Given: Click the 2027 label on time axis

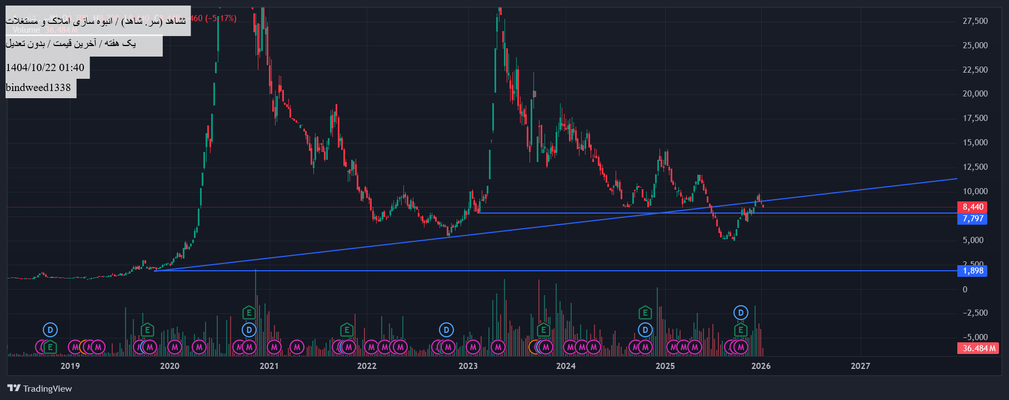Looking at the screenshot, I should (x=860, y=366).
